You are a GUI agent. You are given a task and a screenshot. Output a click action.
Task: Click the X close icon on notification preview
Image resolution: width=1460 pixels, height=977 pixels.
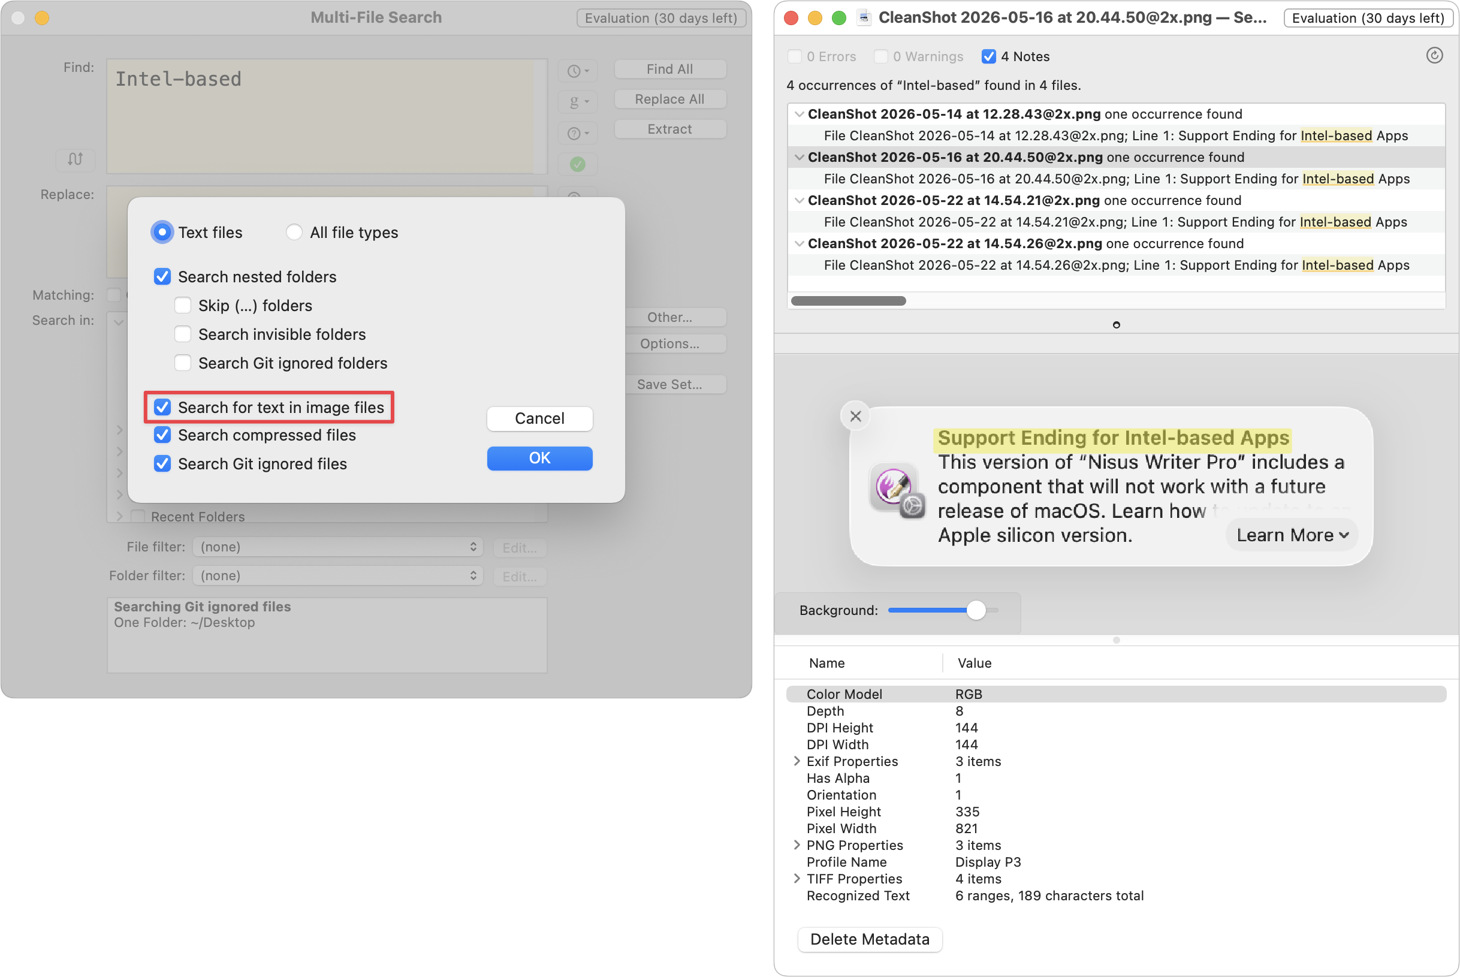[855, 415]
